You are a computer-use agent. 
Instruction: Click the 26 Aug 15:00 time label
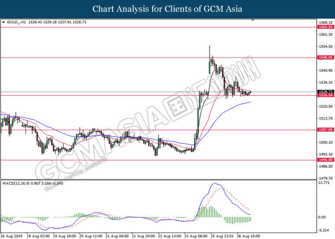coord(249,236)
